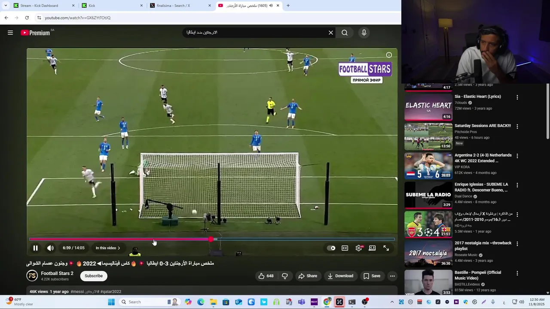Open Outlook from the taskbar

tap(238, 302)
